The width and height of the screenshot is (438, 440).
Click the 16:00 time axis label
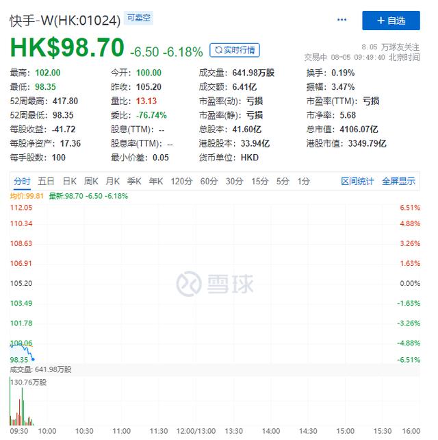411,431
